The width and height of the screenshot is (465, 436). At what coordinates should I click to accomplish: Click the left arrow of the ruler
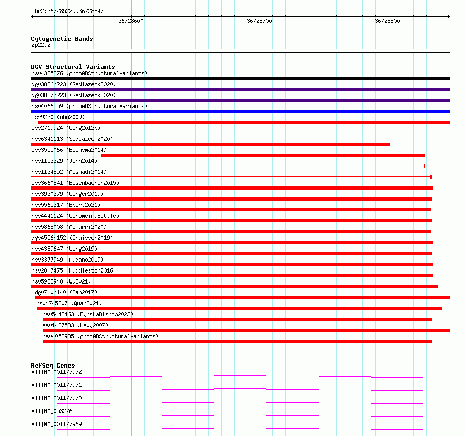(32, 17)
